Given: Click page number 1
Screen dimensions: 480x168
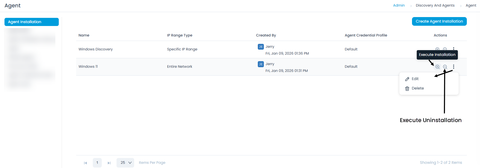Looking at the screenshot, I should click(x=97, y=163).
